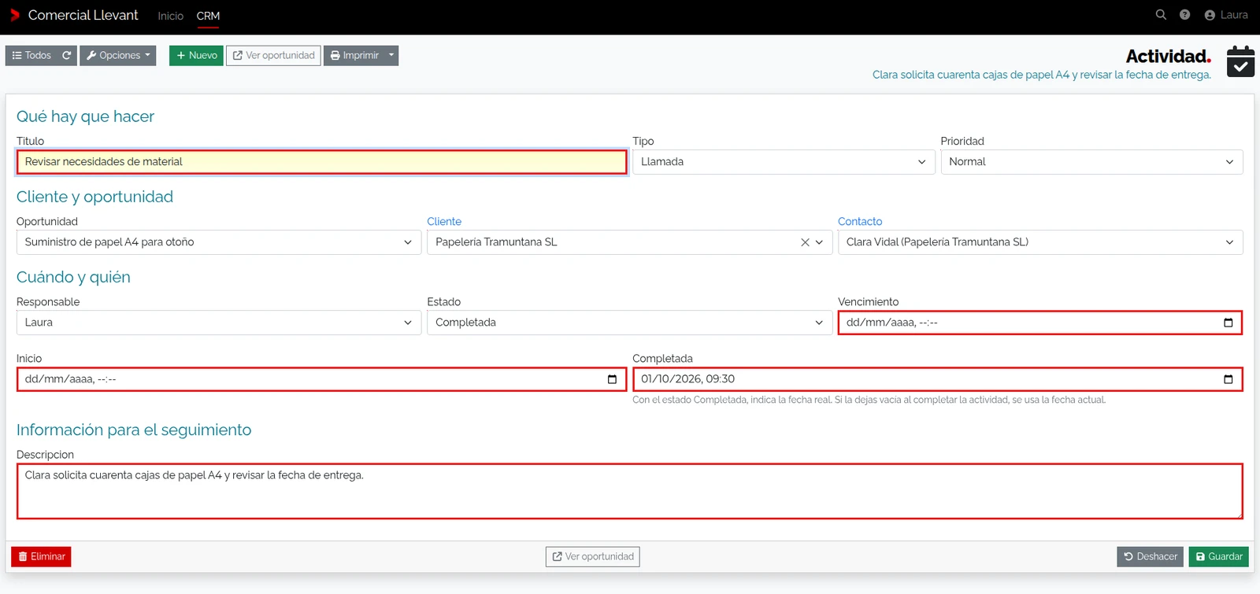
Task: Print using the Imprimir button
Action: [354, 55]
